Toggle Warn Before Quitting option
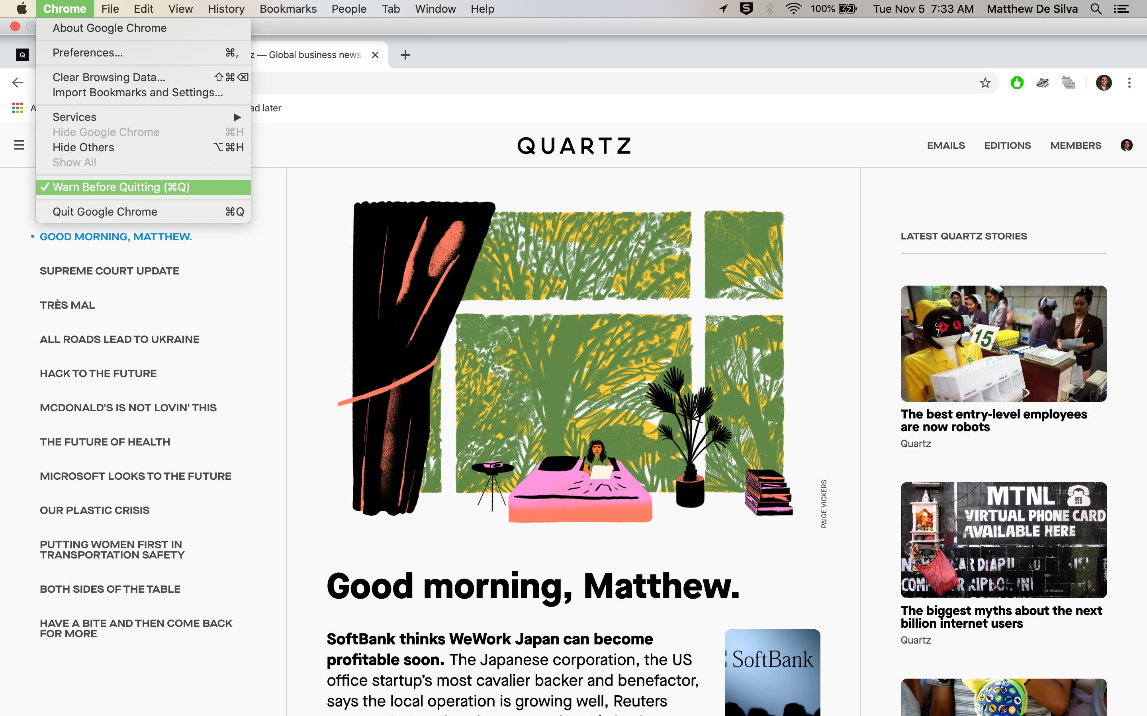Viewport: 1147px width, 716px height. coord(143,187)
